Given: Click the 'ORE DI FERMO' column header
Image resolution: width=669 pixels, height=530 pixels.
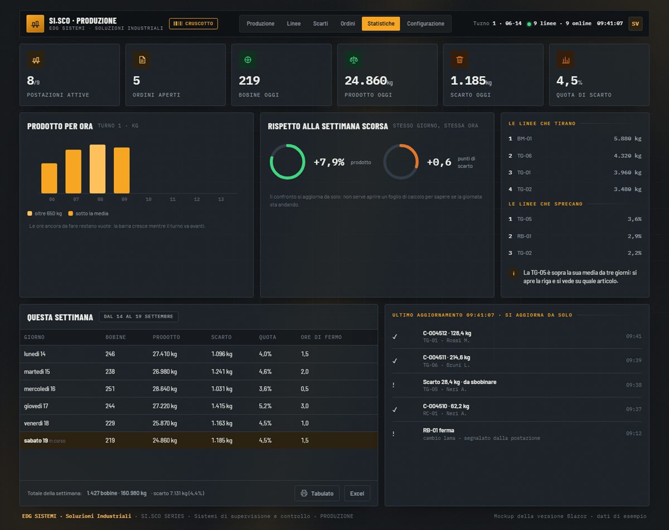Looking at the screenshot, I should pyautogui.click(x=321, y=337).
